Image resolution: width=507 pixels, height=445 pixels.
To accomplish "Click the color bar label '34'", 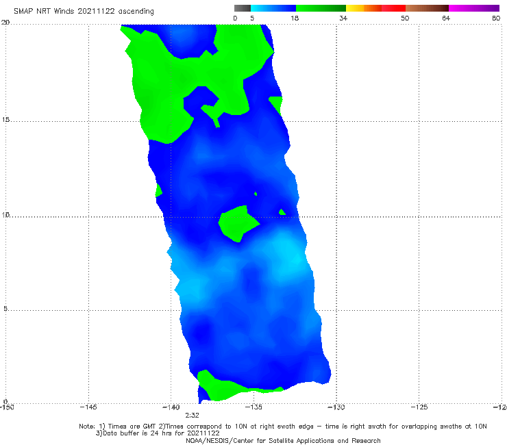I will 343,18.
